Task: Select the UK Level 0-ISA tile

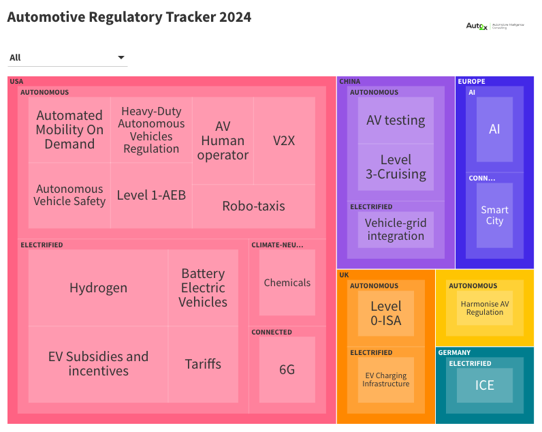Action: point(385,313)
